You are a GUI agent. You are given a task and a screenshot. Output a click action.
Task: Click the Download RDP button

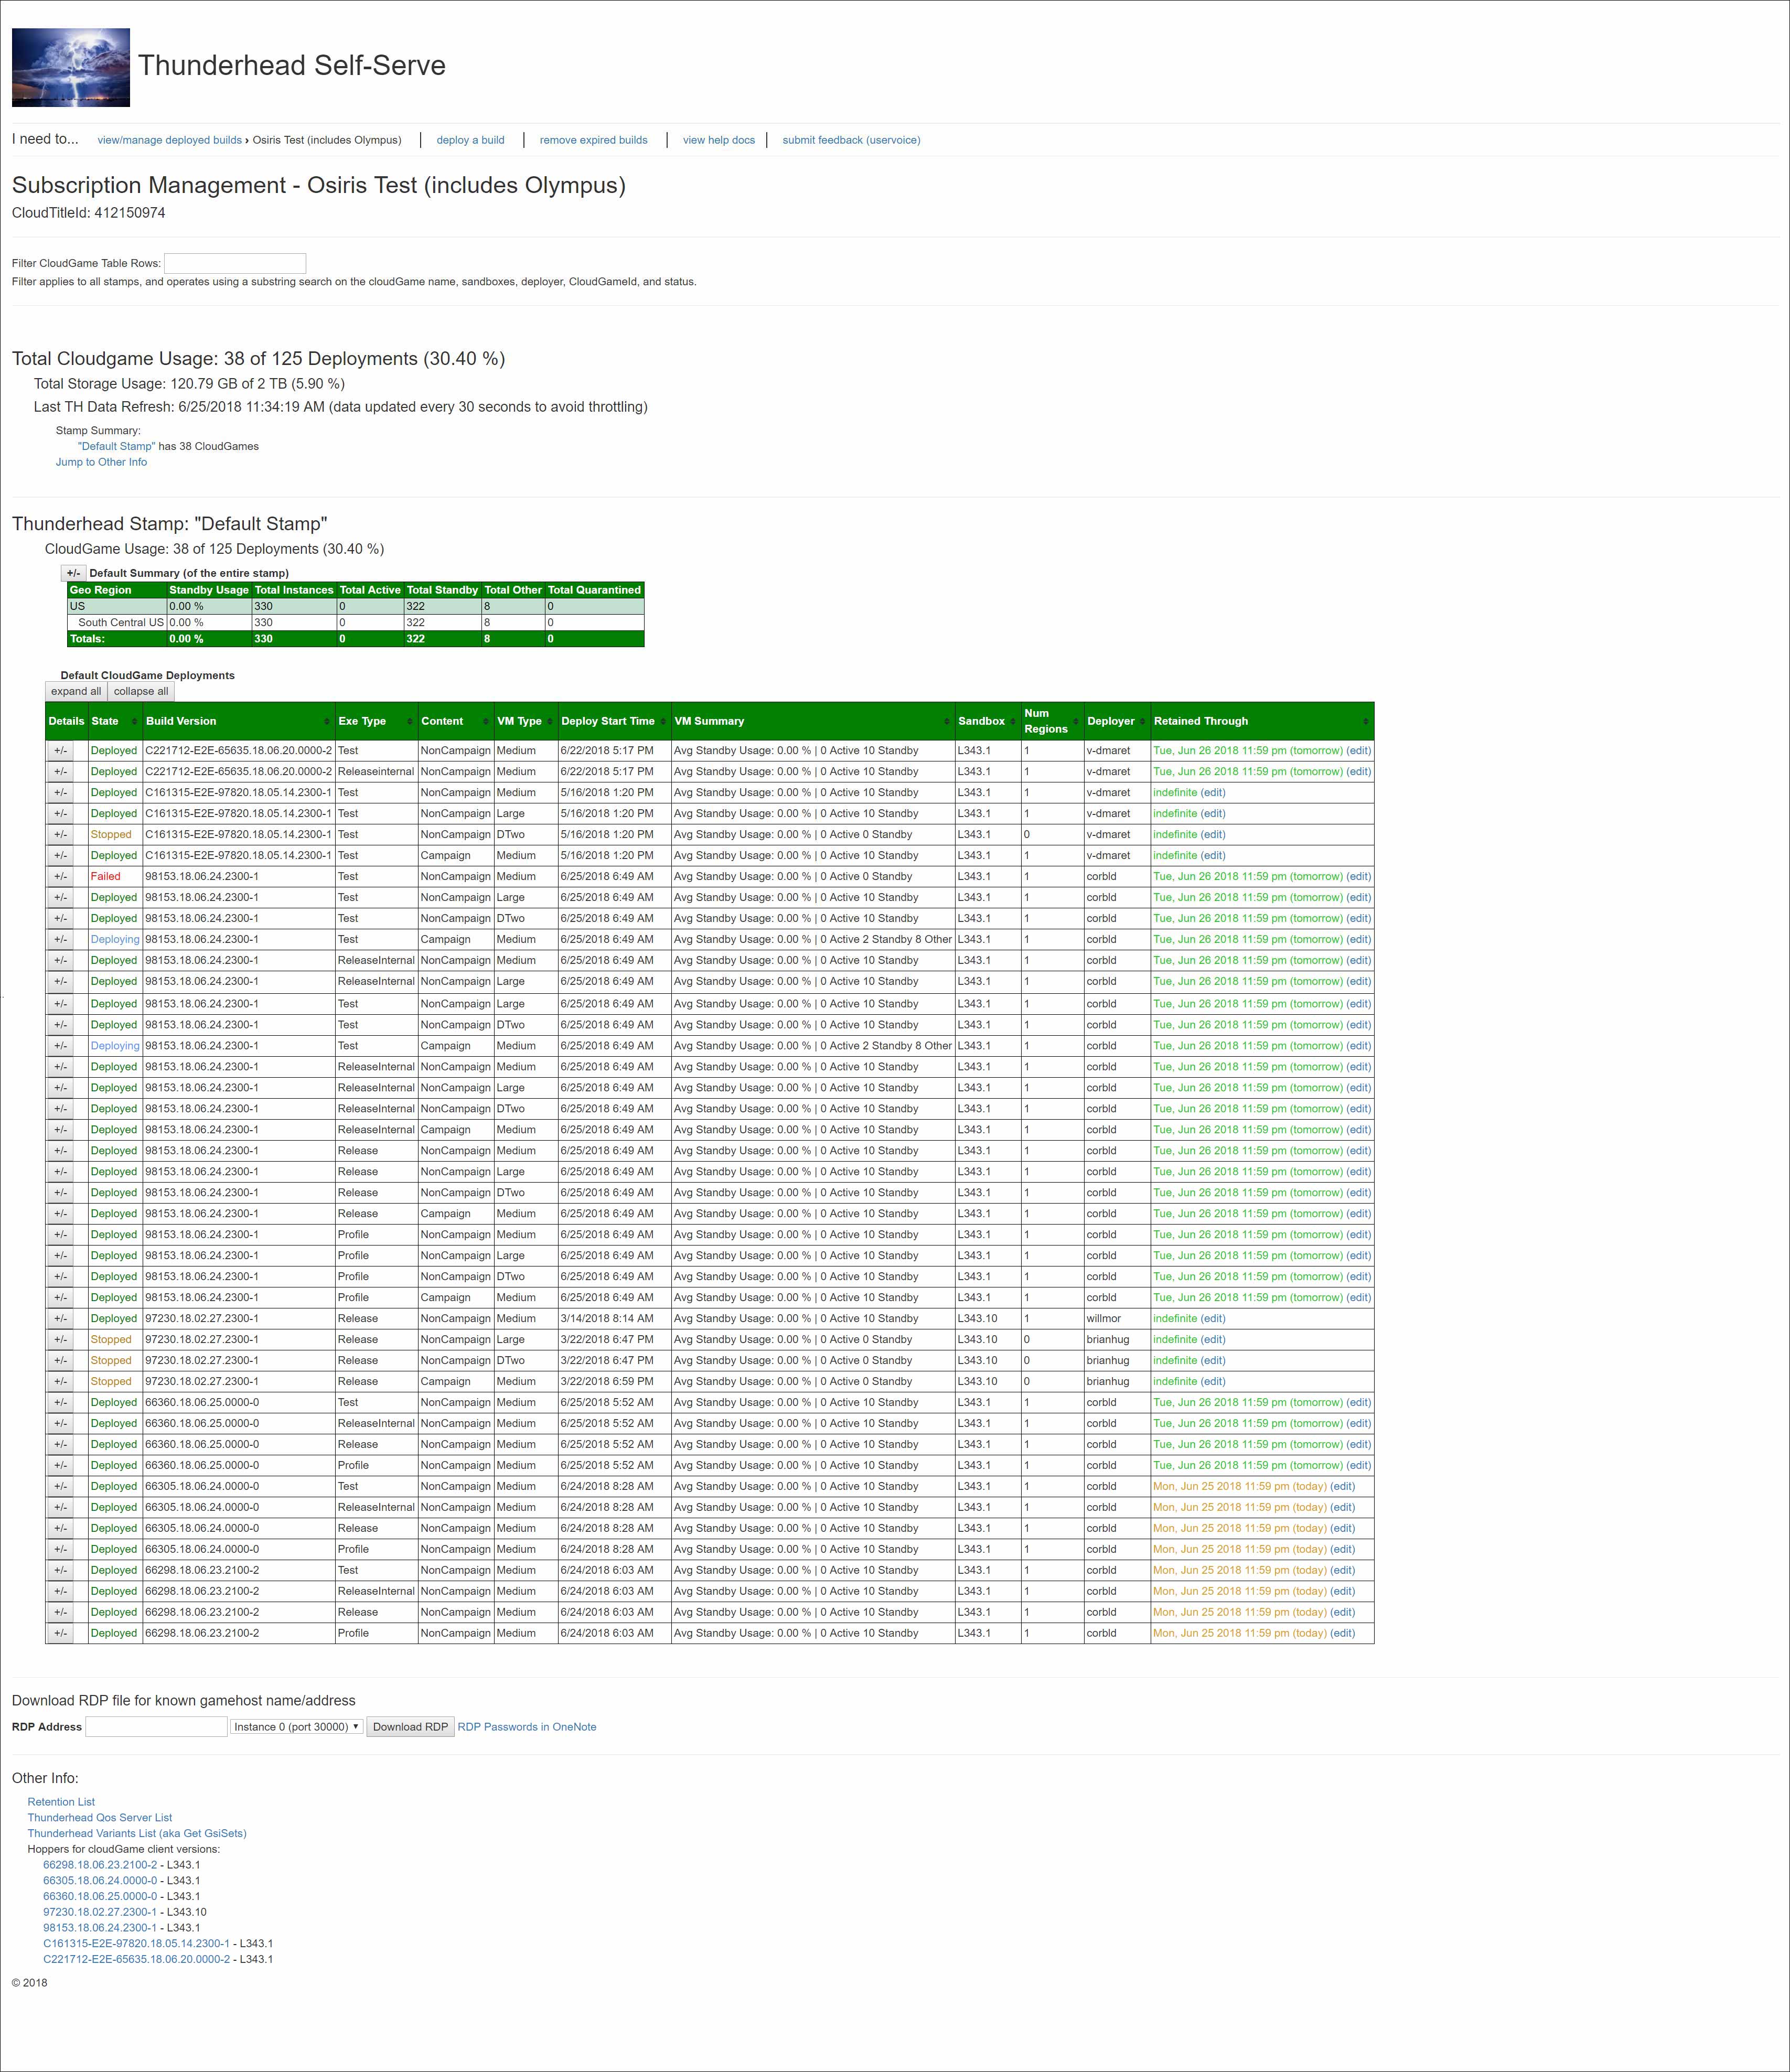pos(410,1726)
